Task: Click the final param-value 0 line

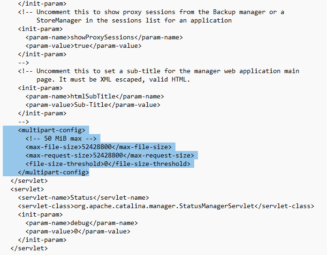Action: 78,231
